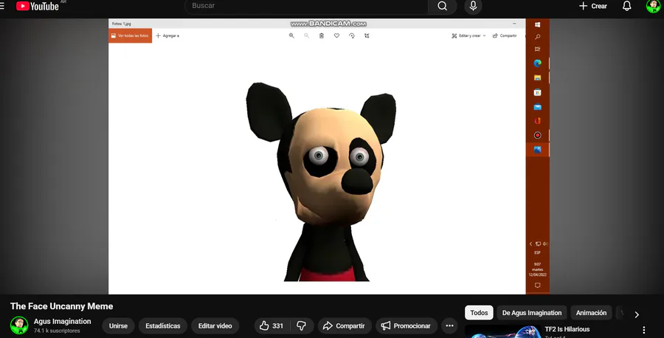The height and width of the screenshot is (338, 664).
Task: Click the video title The Face Uncanny Meme
Action: [x=61, y=306]
